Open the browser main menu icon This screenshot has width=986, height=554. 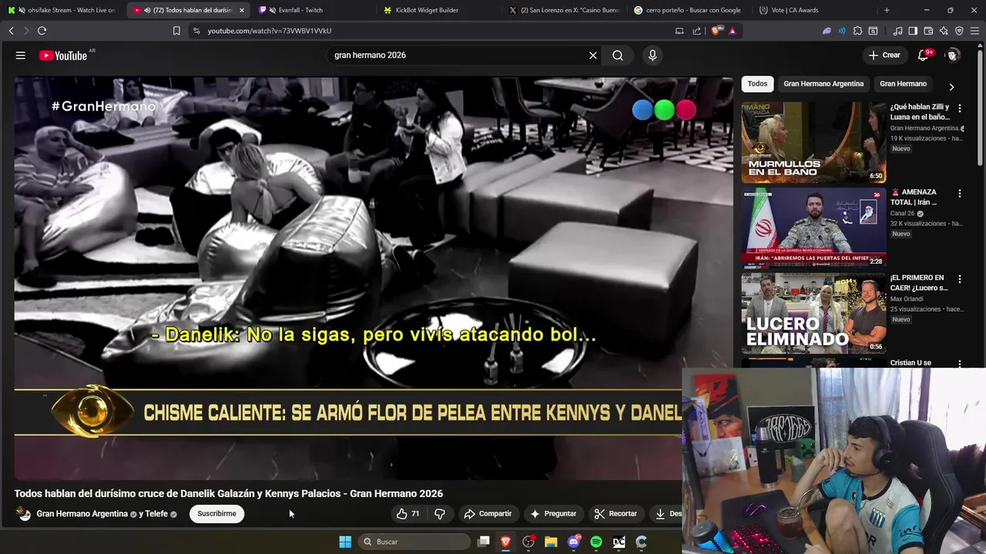975,31
